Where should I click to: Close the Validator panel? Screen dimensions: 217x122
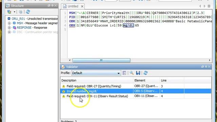click(x=209, y=67)
